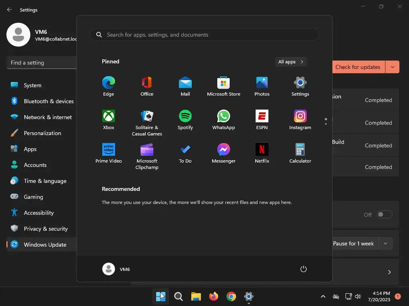Screen dimensions: 409x306
Task: Open clock and date 4:14 PM
Action: 379,296
